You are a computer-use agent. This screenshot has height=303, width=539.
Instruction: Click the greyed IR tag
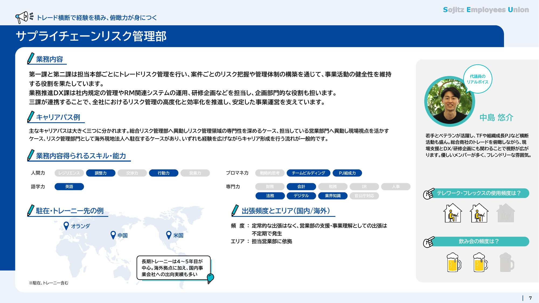pyautogui.click(x=364, y=187)
